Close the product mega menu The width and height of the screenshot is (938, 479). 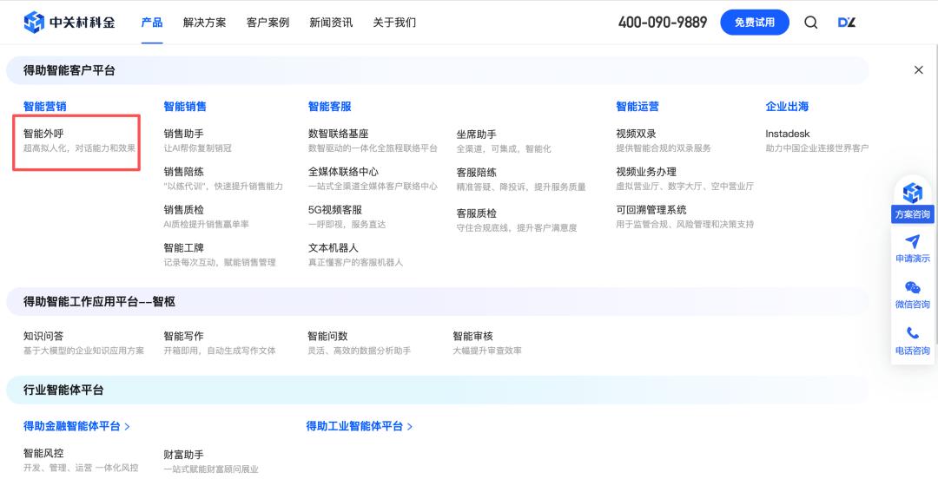919,70
